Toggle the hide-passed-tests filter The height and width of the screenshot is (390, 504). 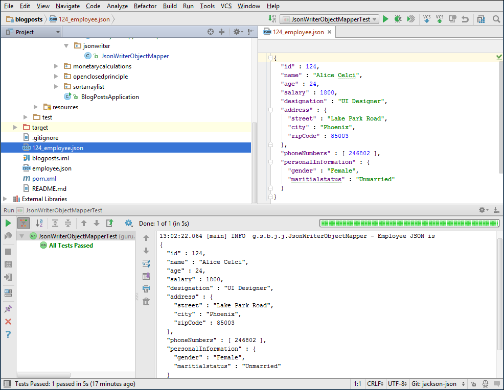(22, 223)
